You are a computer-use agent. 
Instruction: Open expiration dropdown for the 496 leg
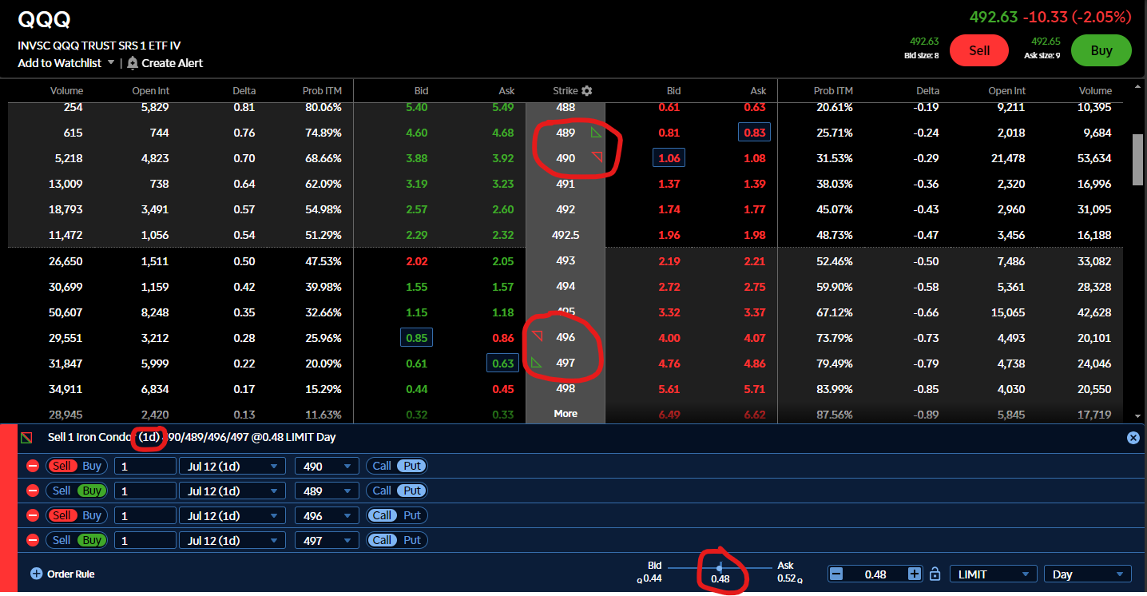tap(232, 515)
